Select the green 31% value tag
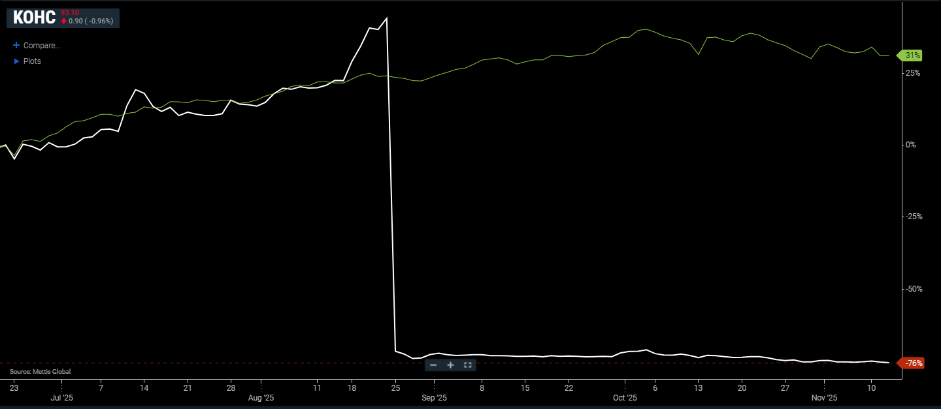Image resolution: width=941 pixels, height=409 pixels. click(x=912, y=55)
